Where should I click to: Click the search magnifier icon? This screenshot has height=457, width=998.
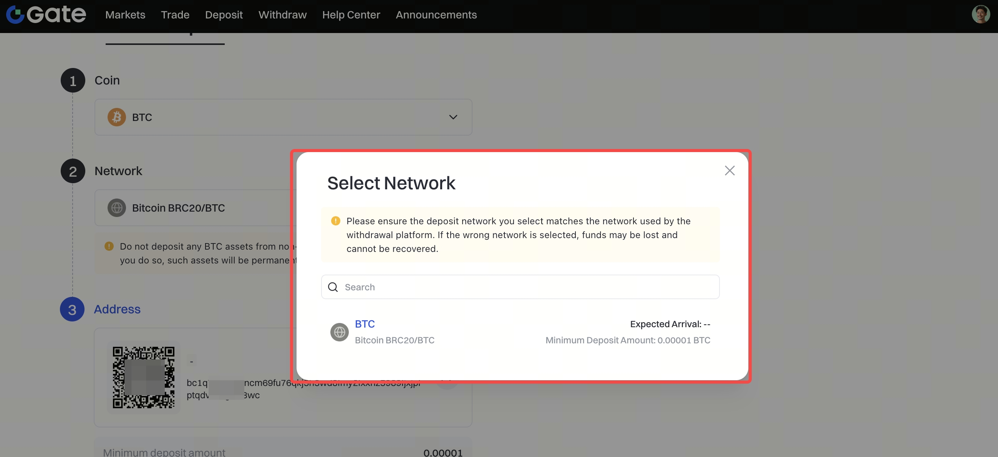[x=333, y=287]
